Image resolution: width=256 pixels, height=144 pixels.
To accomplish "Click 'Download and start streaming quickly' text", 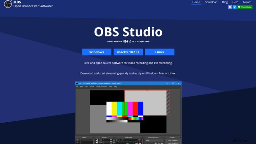I will click(128, 74).
